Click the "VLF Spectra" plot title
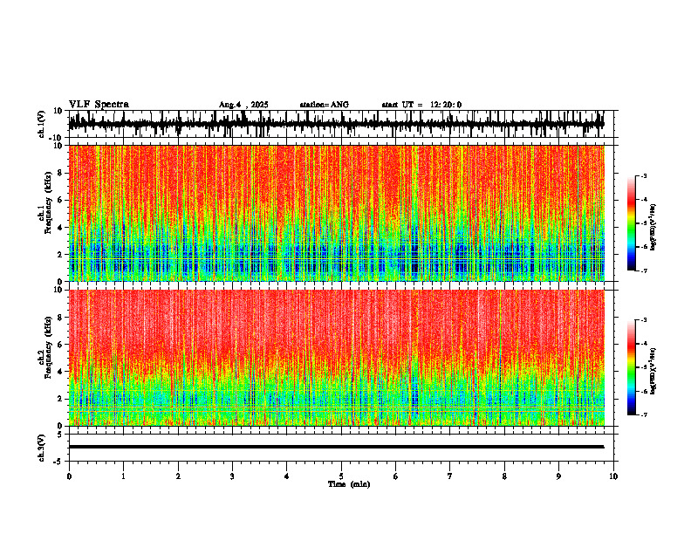691x534 pixels. (99, 105)
